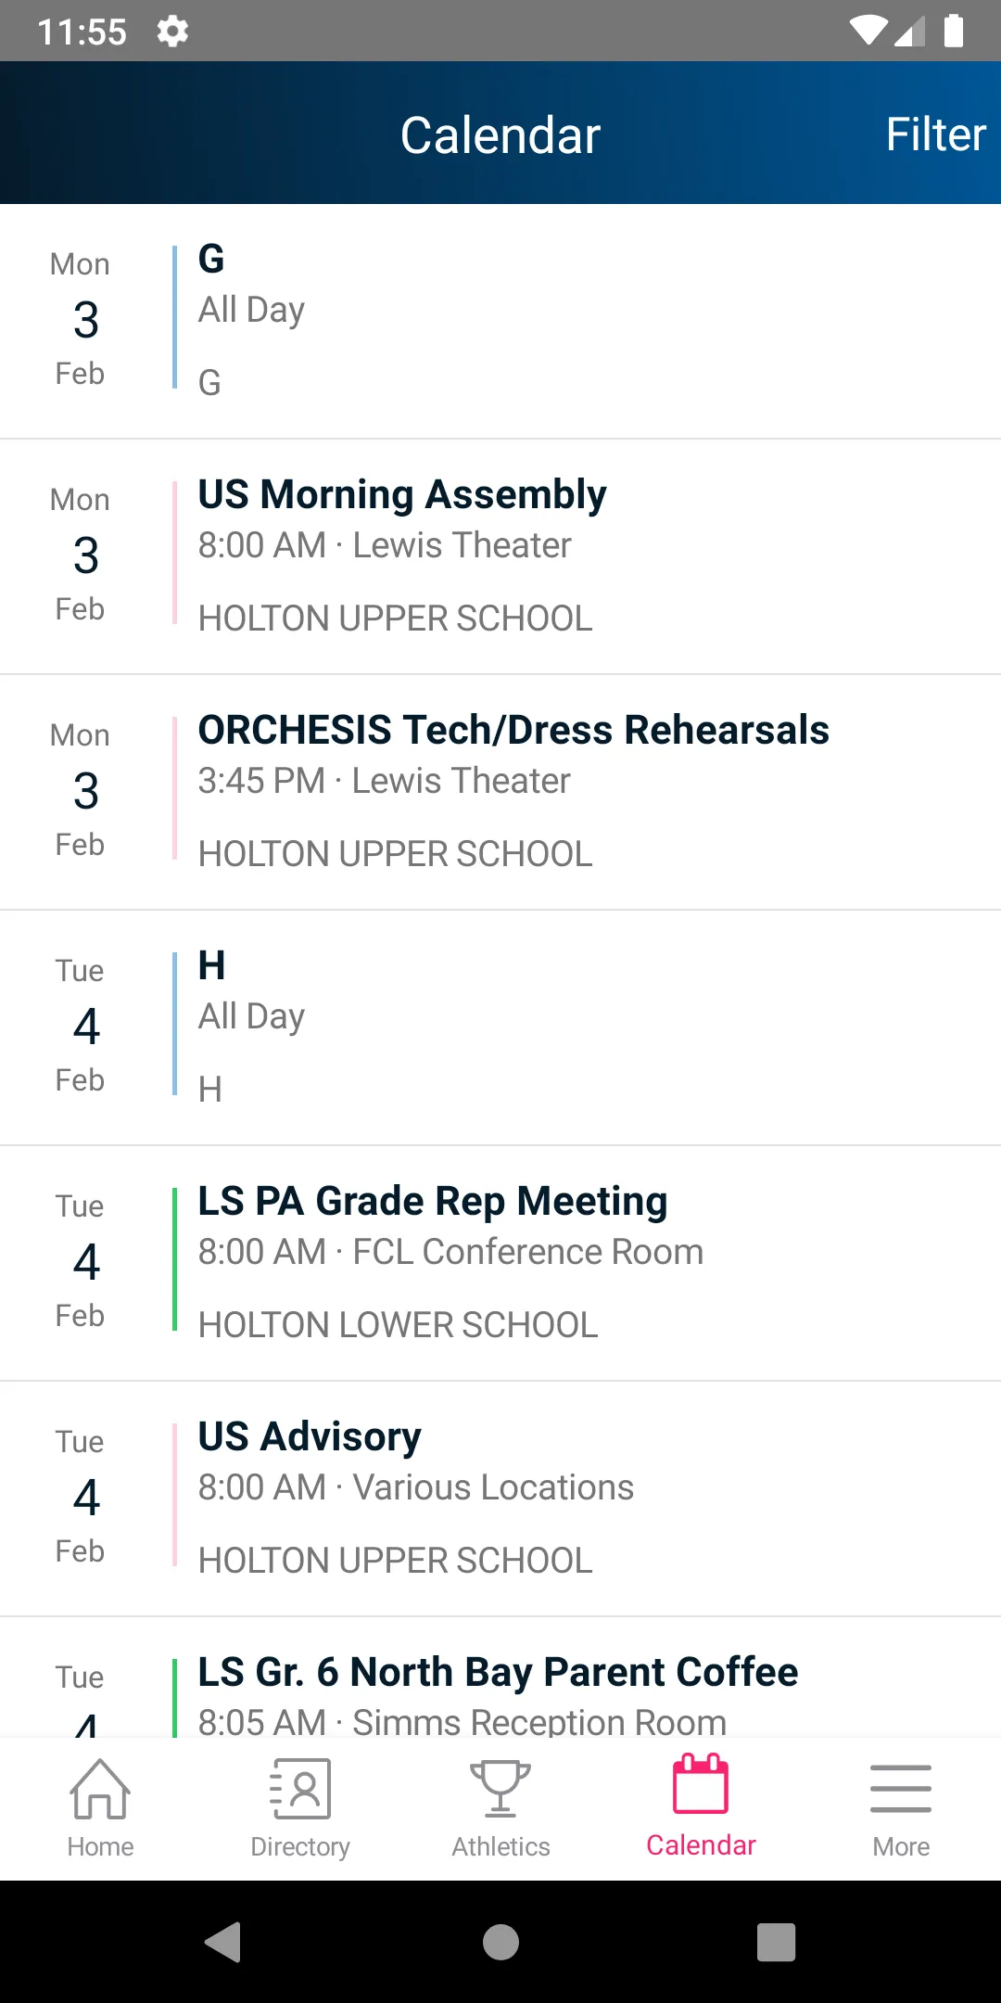Viewport: 1001px width, 2003px height.
Task: Open ORCHESIS Tech/Dress Rehearsals event
Action: tap(500, 792)
